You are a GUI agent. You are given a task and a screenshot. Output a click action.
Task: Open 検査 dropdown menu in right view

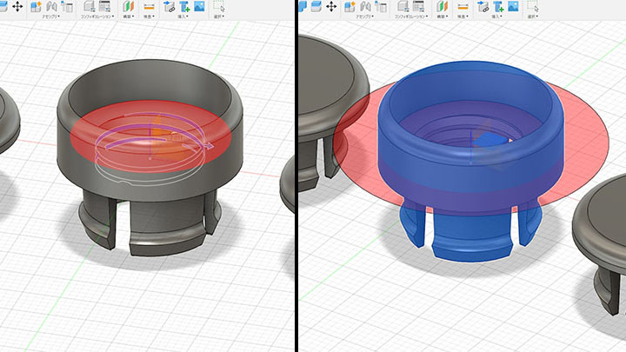coord(463,17)
